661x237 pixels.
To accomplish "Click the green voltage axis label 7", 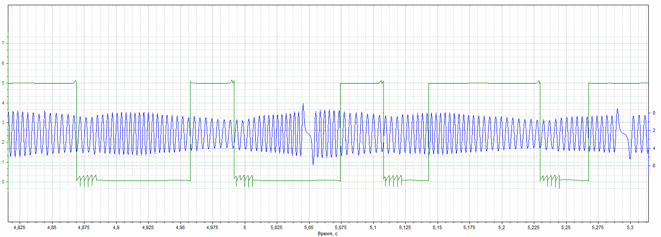I will coord(3,43).
